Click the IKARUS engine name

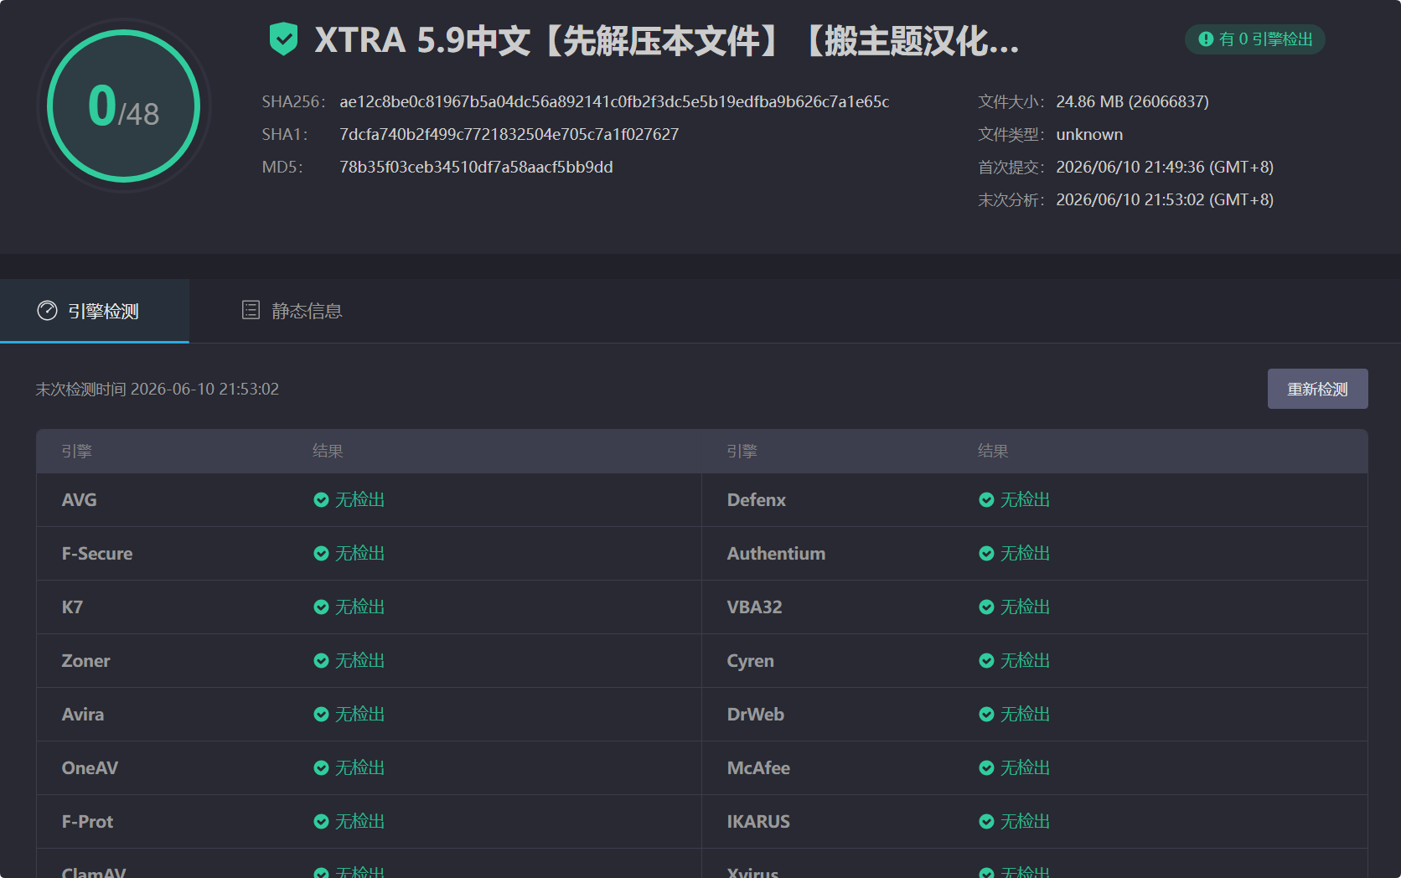758,822
